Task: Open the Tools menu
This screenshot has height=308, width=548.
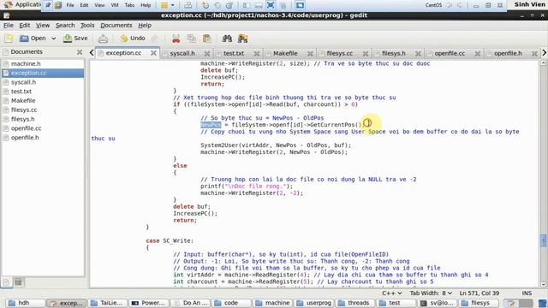Action: click(x=87, y=25)
